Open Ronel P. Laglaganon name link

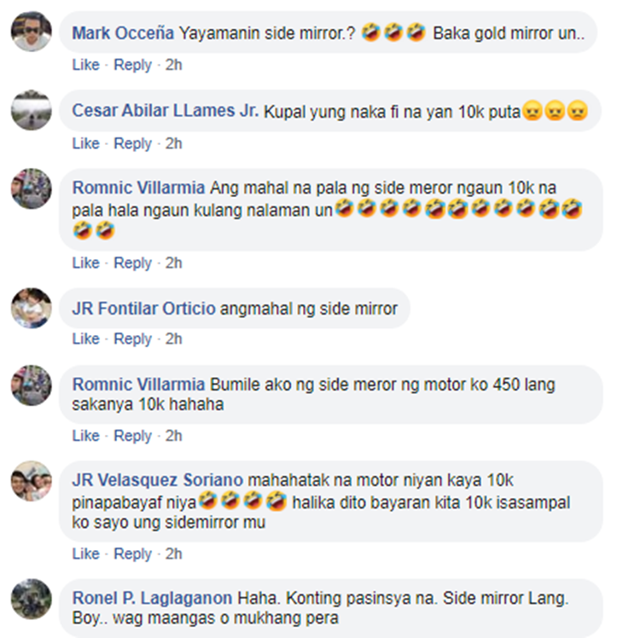click(x=152, y=599)
